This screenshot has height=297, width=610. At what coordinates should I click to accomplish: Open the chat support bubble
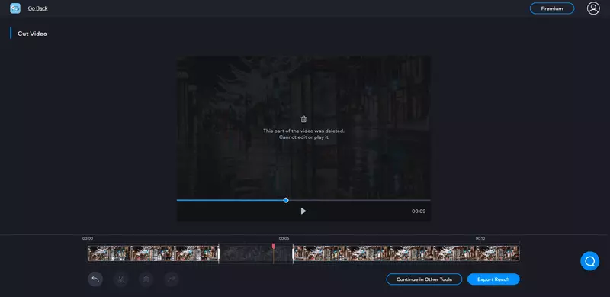[589, 261]
